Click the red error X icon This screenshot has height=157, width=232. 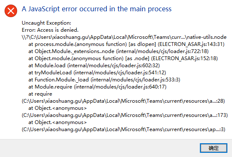coord(11,11)
